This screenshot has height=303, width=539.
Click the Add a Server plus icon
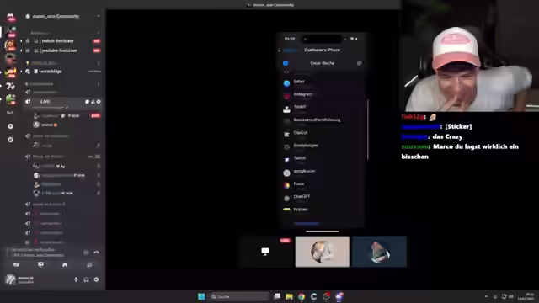(x=10, y=126)
